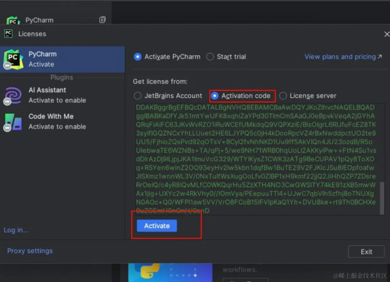
Task: Select the AI Assistant plugin entry
Action: (62, 95)
